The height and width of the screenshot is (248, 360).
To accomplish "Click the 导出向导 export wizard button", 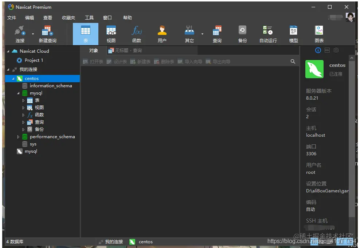I will (218, 62).
